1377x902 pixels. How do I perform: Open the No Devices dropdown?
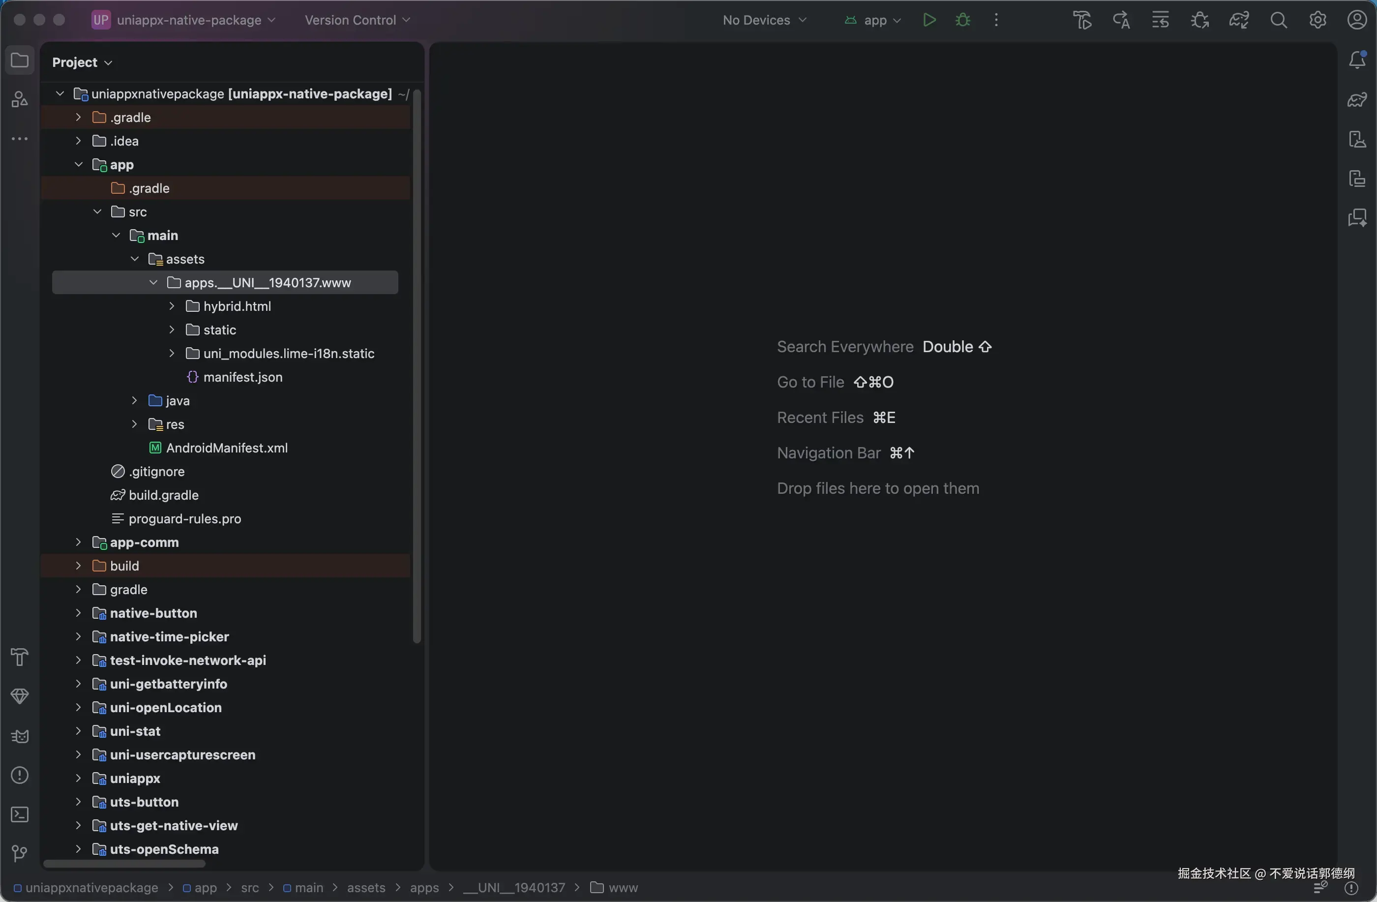coord(764,20)
